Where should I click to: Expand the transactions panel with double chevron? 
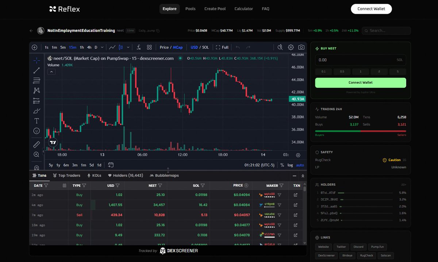[x=303, y=176]
